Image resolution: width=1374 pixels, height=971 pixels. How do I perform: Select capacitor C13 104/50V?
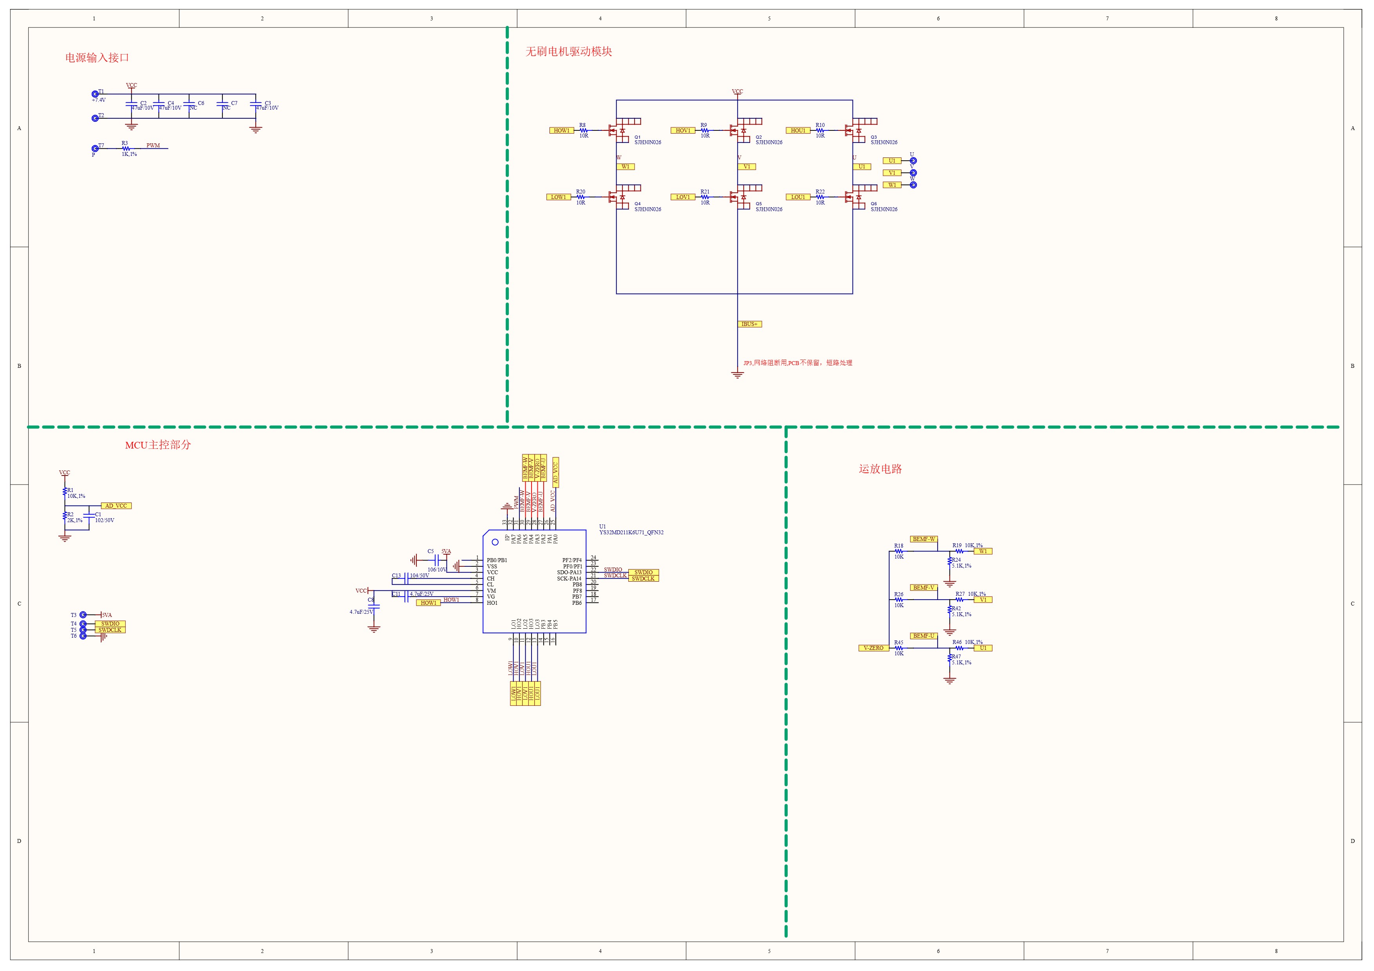point(407,579)
